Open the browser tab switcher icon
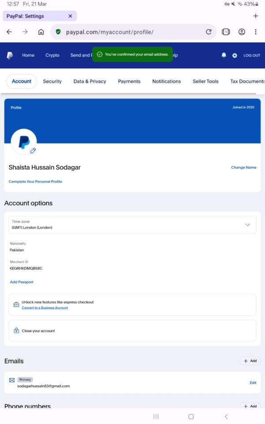 click(x=226, y=32)
